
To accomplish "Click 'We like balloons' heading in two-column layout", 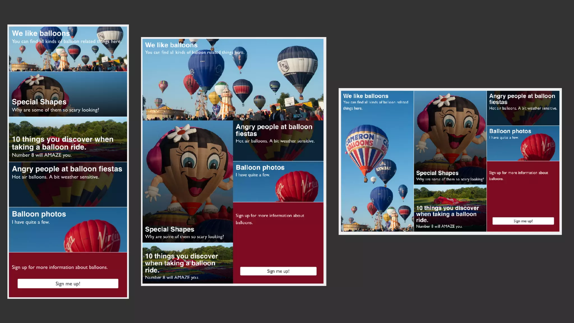I will (x=171, y=45).
